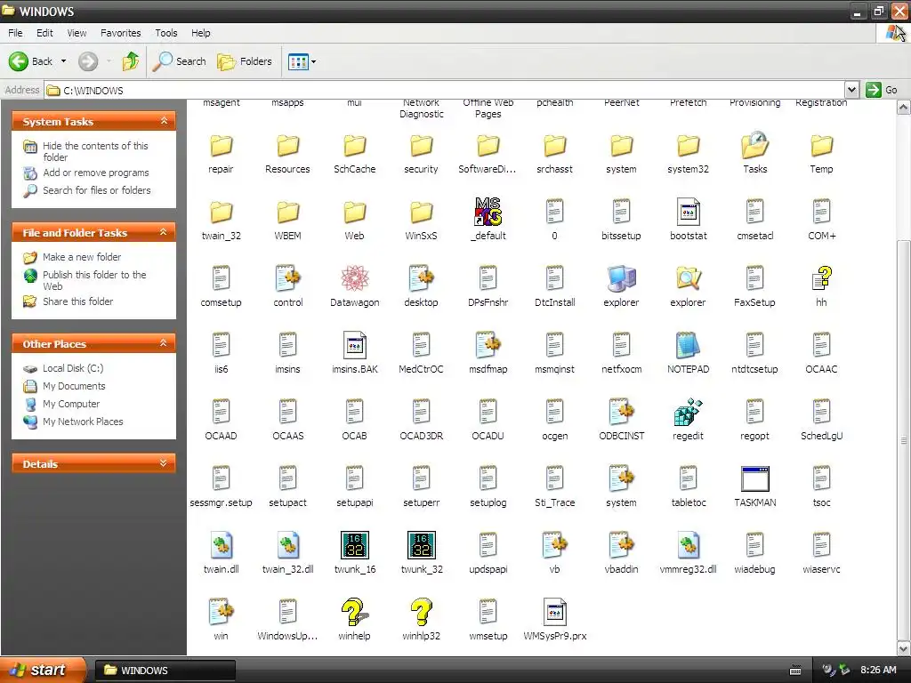The height and width of the screenshot is (683, 911).
Task: Select the bootstat file icon
Action: point(688,212)
